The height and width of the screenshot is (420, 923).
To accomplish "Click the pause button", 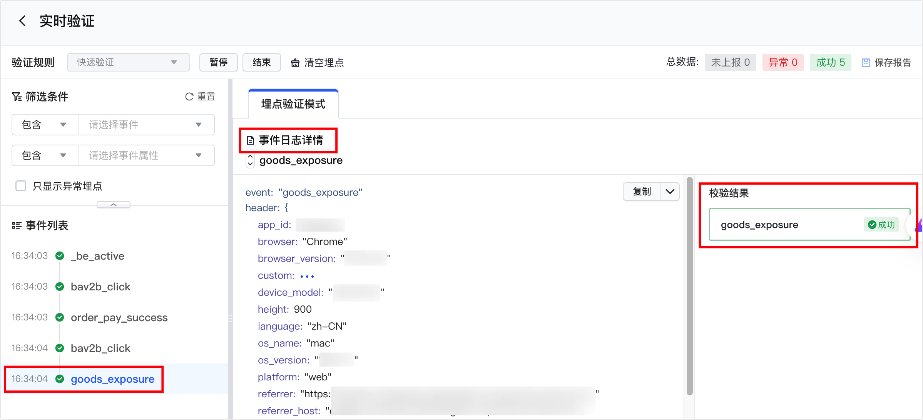I will [x=218, y=62].
